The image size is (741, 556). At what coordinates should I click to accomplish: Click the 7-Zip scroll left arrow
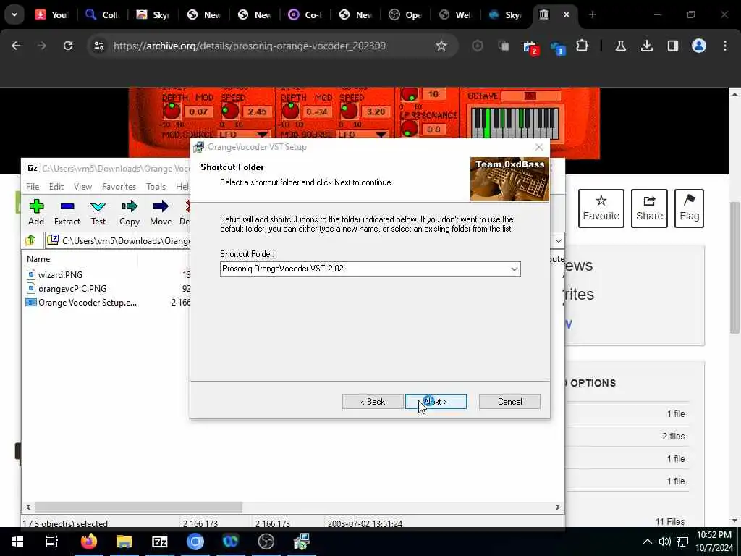tap(28, 507)
